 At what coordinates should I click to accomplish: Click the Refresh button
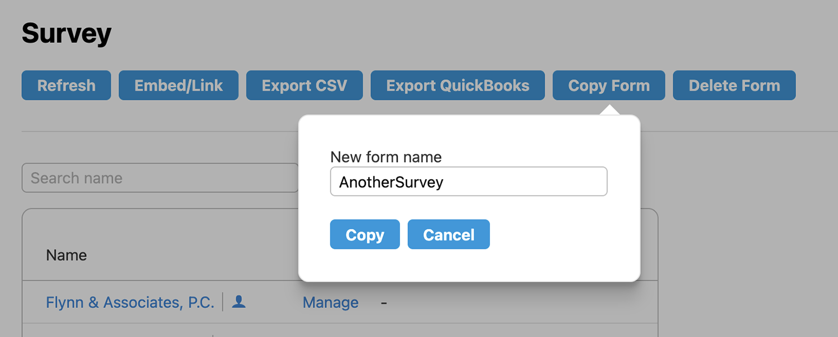(x=66, y=85)
